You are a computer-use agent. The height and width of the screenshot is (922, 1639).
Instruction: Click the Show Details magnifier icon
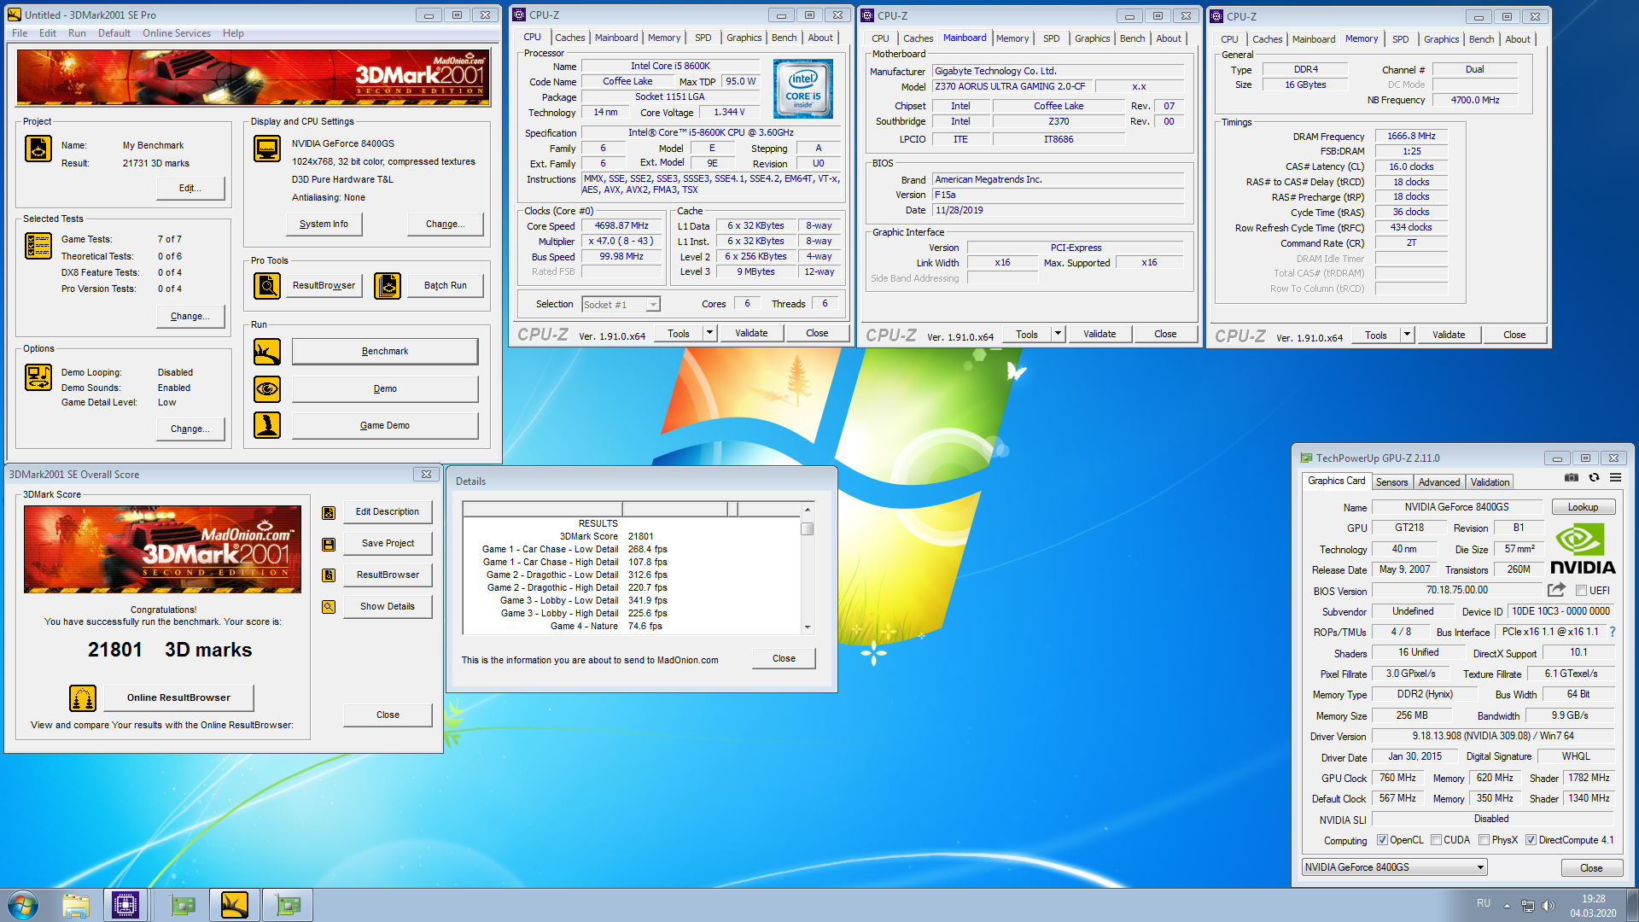328,607
